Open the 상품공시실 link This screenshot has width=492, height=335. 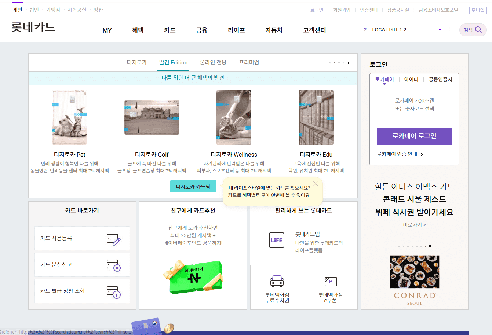398,10
